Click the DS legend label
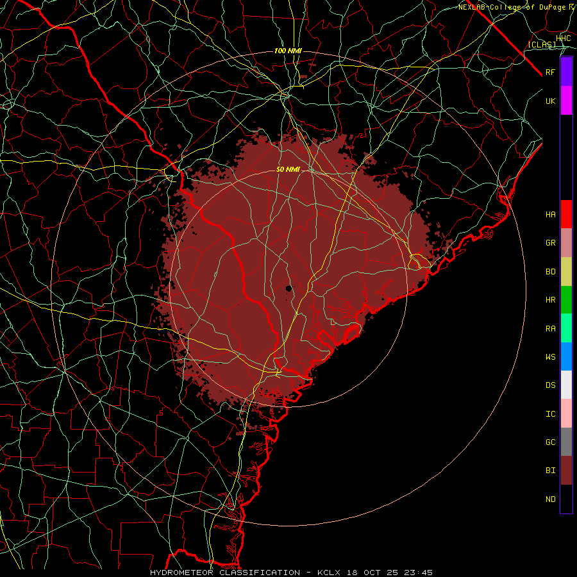Image resolution: width=577 pixels, height=577 pixels. click(x=551, y=385)
